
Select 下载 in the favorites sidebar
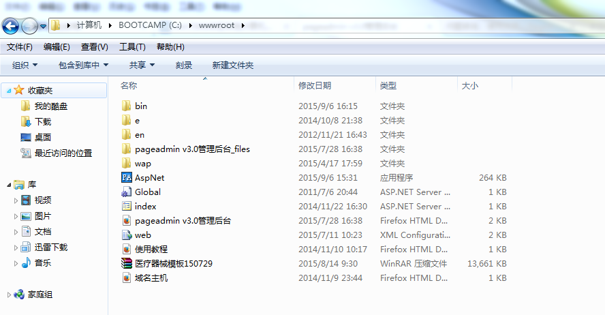click(43, 122)
